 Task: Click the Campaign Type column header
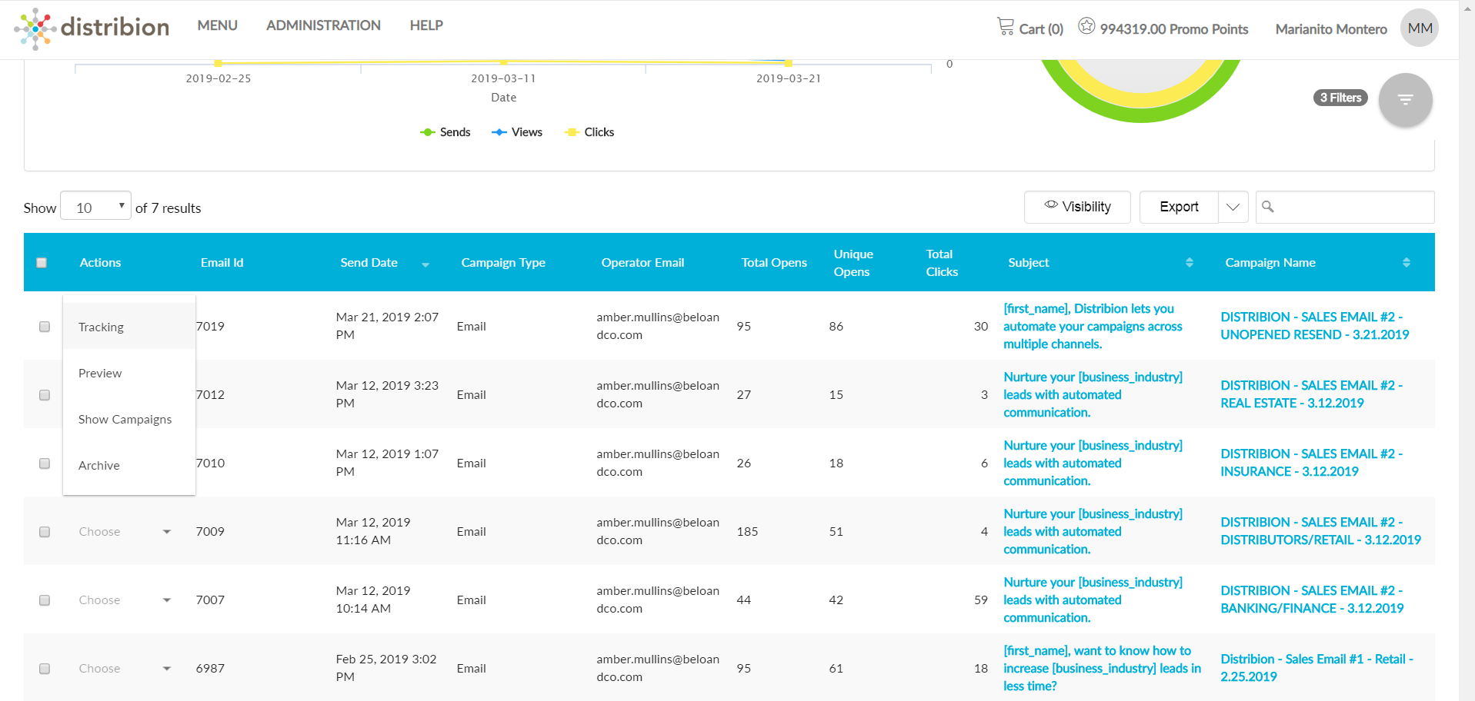coord(503,263)
